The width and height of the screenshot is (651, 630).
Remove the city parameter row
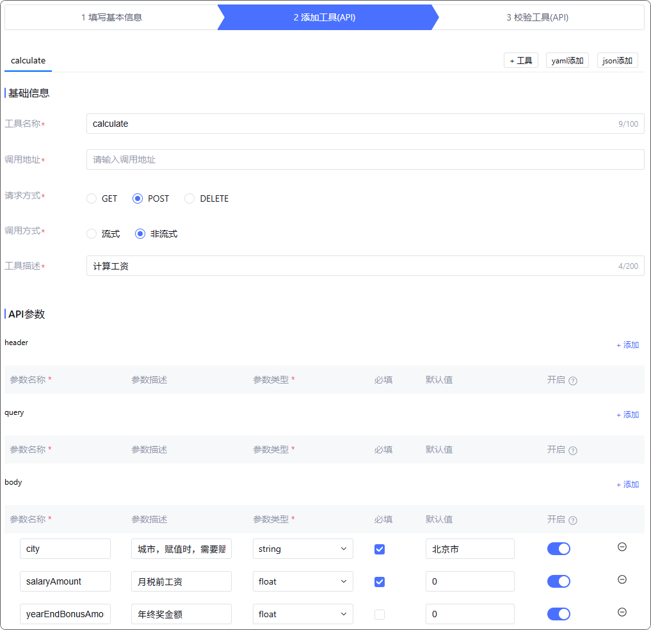click(622, 547)
